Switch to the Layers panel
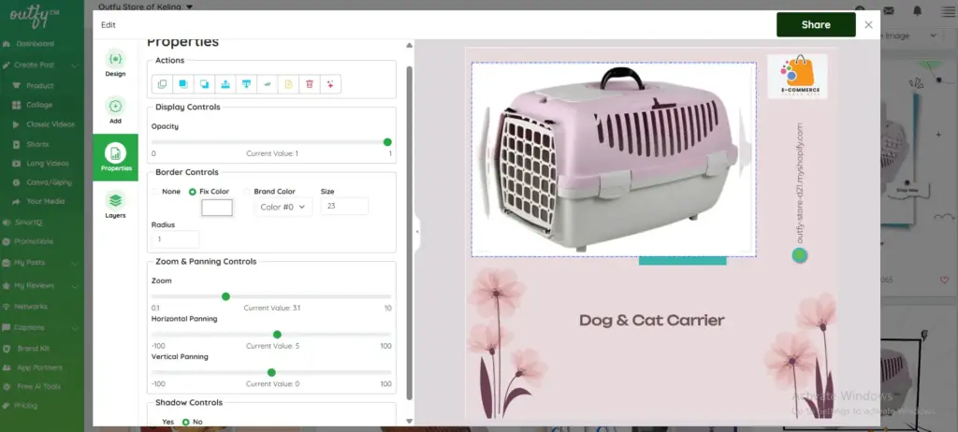 coord(115,204)
